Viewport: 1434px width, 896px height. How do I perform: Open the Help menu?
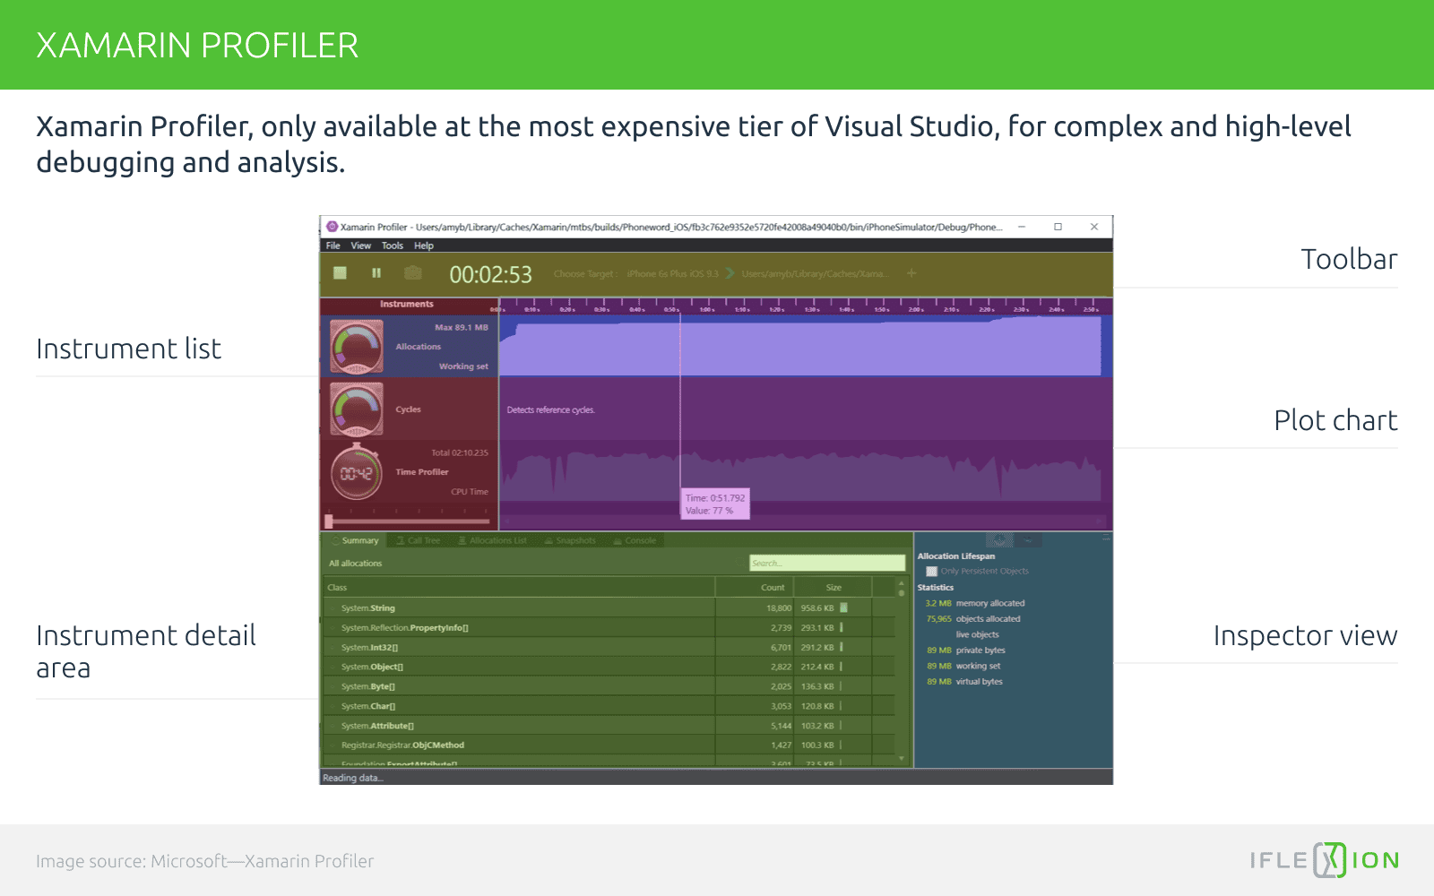click(424, 246)
